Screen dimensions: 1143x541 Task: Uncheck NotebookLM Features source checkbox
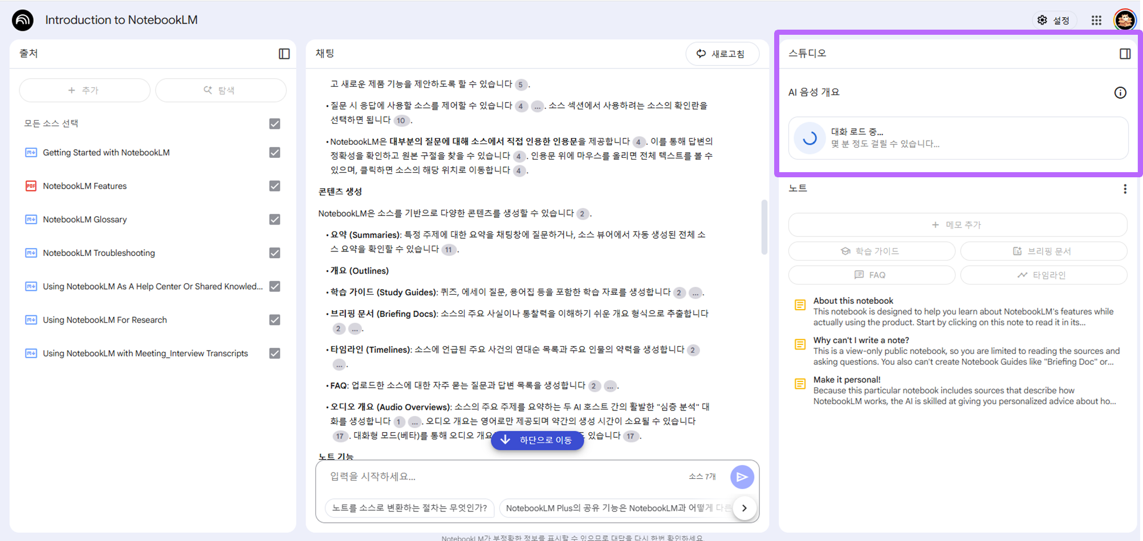click(x=275, y=186)
